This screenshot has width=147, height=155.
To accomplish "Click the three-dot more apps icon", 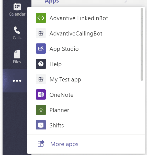I will pyautogui.click(x=17, y=81).
